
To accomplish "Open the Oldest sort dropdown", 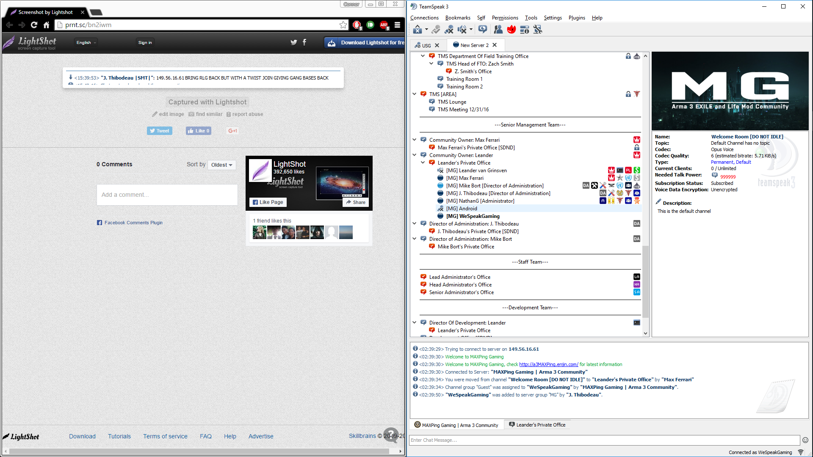I will pyautogui.click(x=221, y=165).
